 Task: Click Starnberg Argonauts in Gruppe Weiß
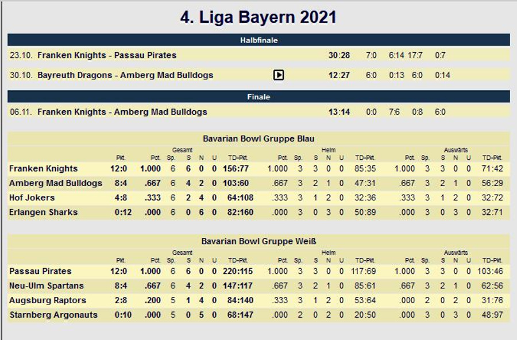coord(53,315)
